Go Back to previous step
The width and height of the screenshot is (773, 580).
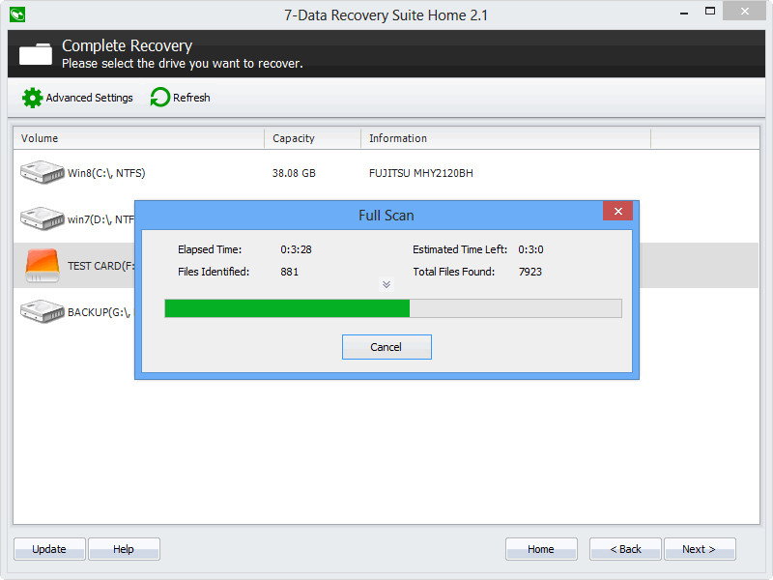[625, 549]
